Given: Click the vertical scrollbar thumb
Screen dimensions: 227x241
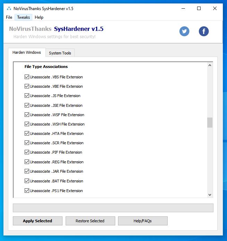Looking at the screenshot, I should coord(210,122).
